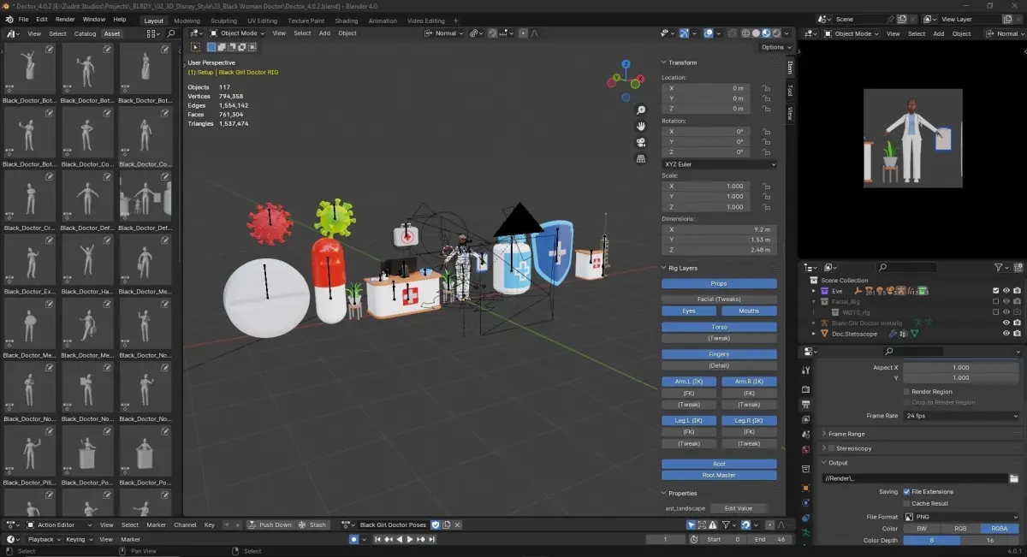Screen dimensions: 1027x557
Task: Switch perspective with the orthographic grid icon
Action: pos(641,158)
